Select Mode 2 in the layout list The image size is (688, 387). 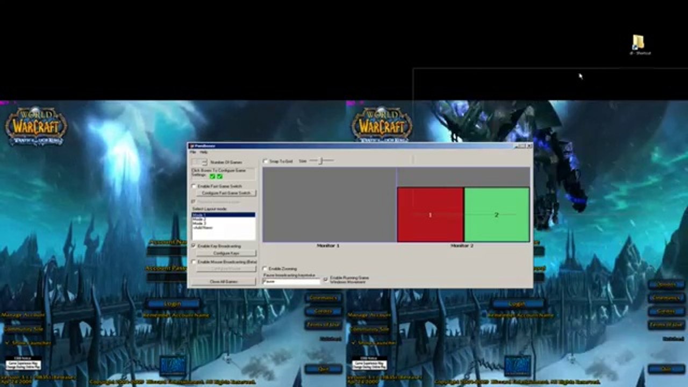223,219
